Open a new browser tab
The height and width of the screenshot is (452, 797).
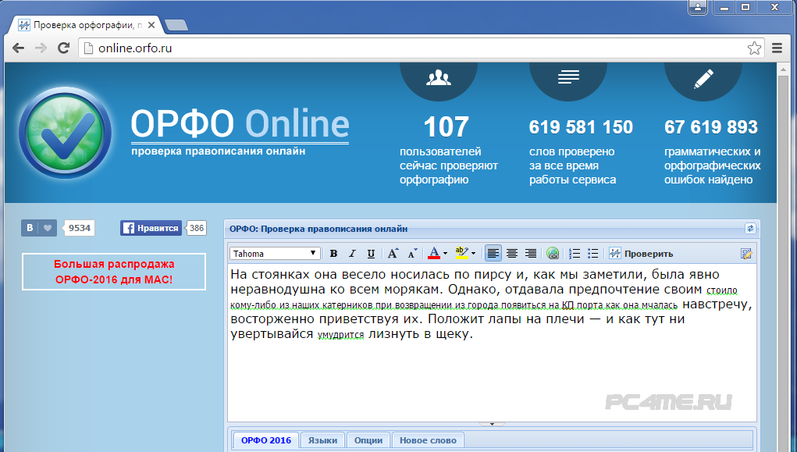pyautogui.click(x=176, y=25)
